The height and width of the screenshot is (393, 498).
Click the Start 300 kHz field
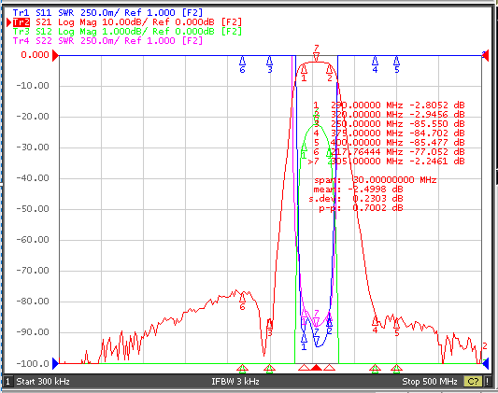(43, 381)
